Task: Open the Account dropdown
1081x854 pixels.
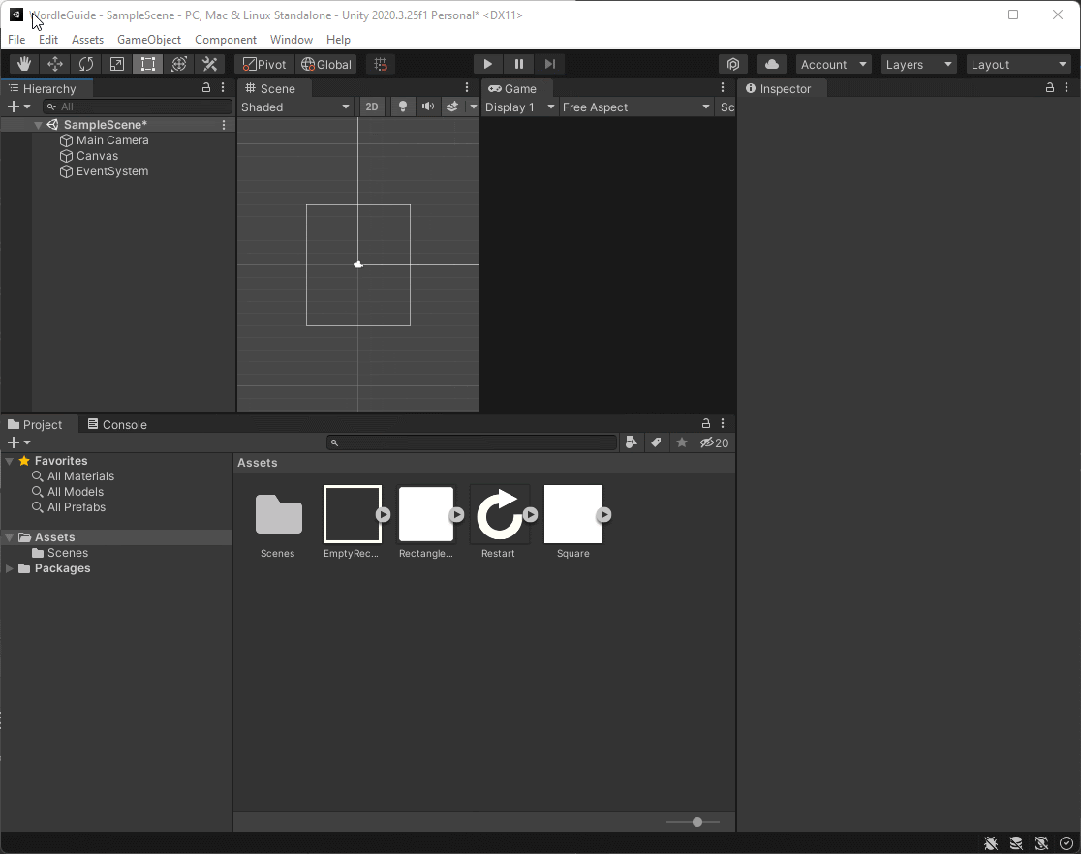Action: (833, 64)
